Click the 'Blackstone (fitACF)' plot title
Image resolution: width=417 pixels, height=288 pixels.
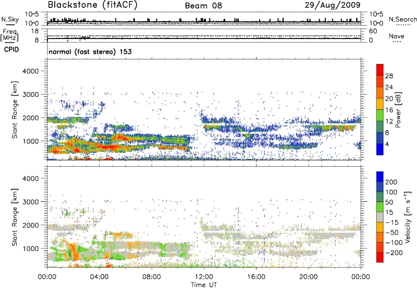point(93,5)
